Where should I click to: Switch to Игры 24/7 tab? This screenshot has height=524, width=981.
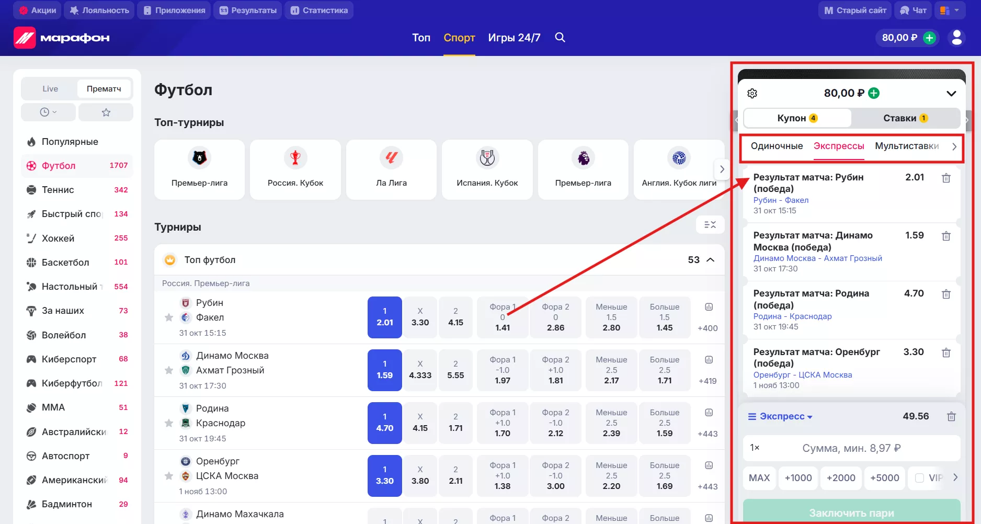pyautogui.click(x=514, y=38)
